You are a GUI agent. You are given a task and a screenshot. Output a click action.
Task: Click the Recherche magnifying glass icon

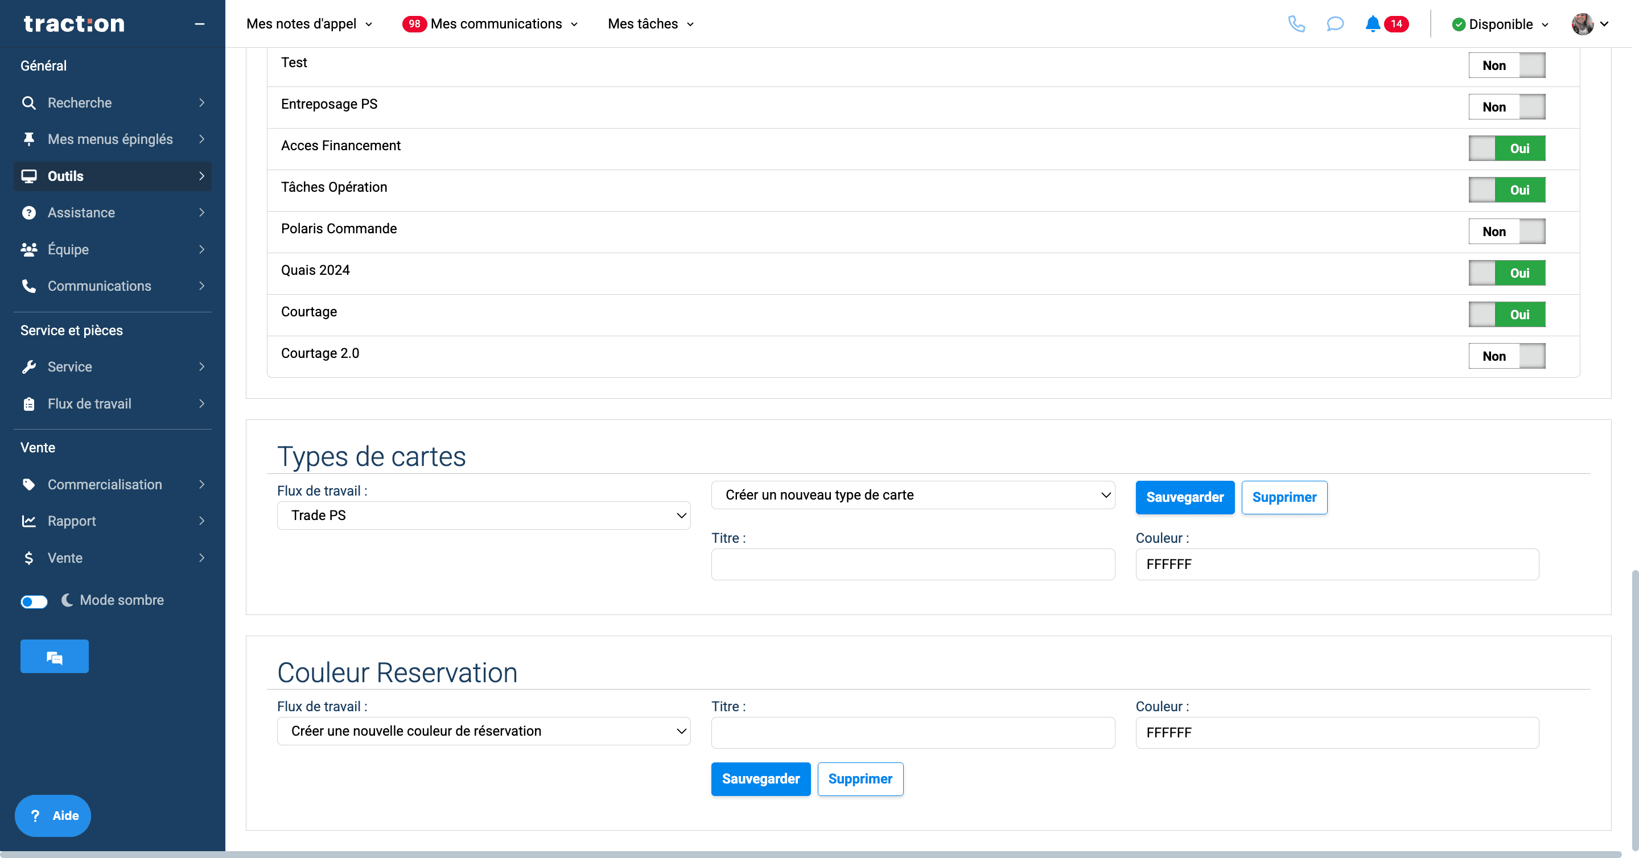click(28, 102)
